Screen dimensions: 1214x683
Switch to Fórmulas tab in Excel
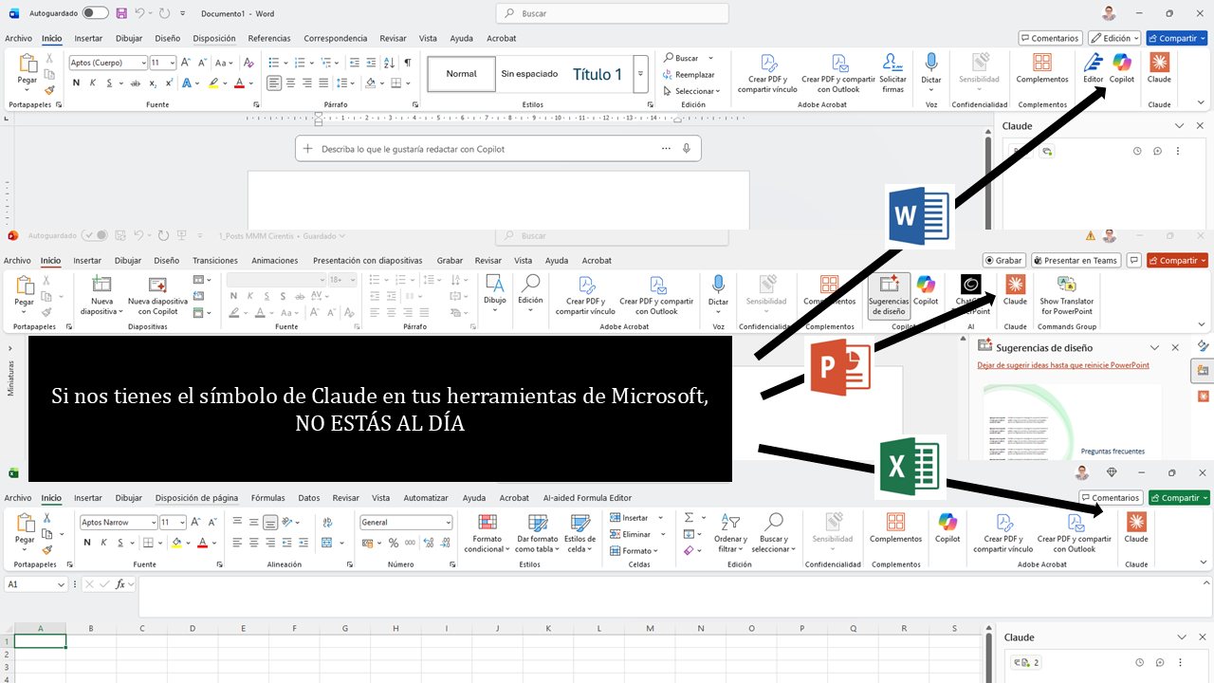point(267,498)
